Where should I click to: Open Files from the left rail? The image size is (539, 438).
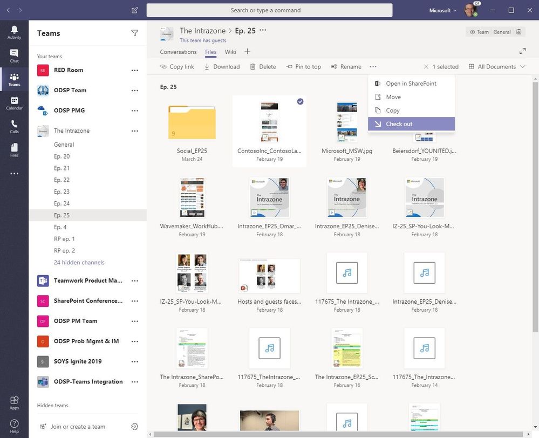click(14, 149)
